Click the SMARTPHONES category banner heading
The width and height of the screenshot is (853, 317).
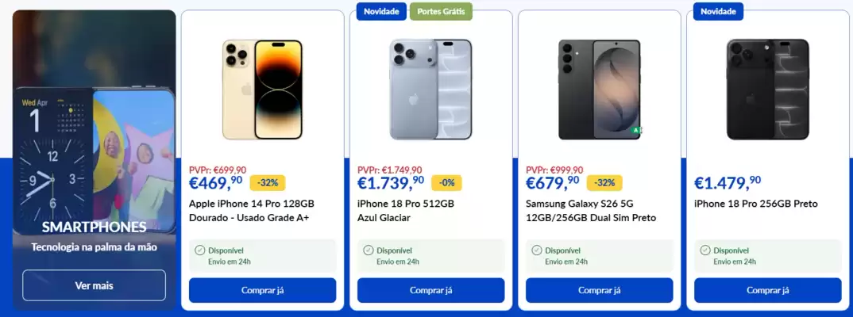click(94, 227)
